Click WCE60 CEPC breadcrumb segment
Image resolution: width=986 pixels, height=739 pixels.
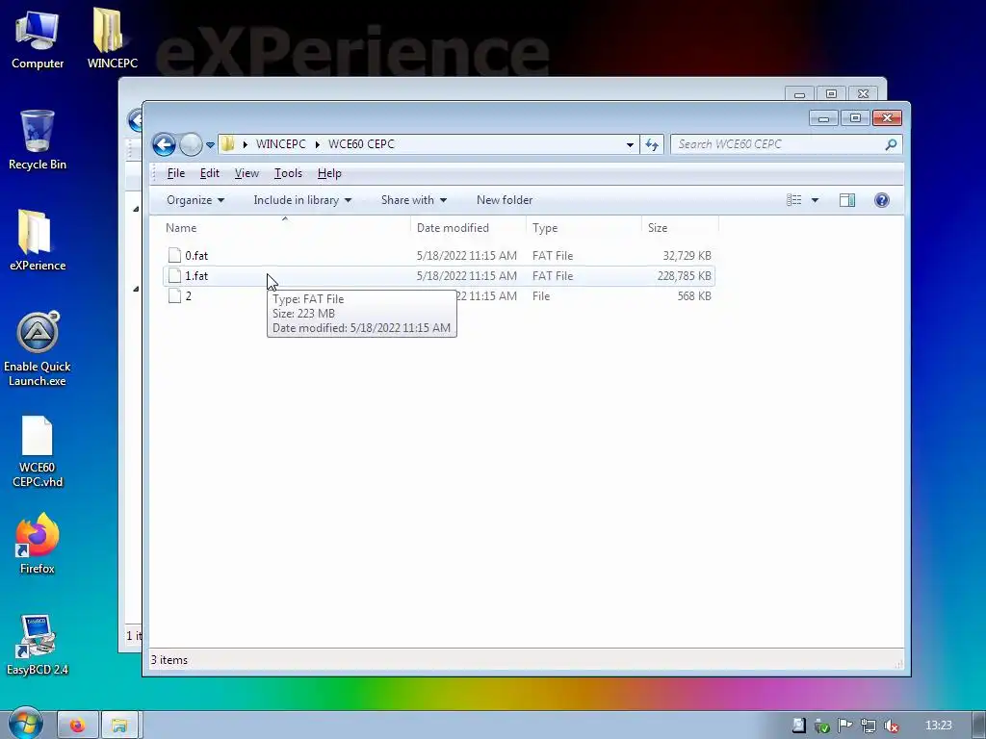[362, 144]
